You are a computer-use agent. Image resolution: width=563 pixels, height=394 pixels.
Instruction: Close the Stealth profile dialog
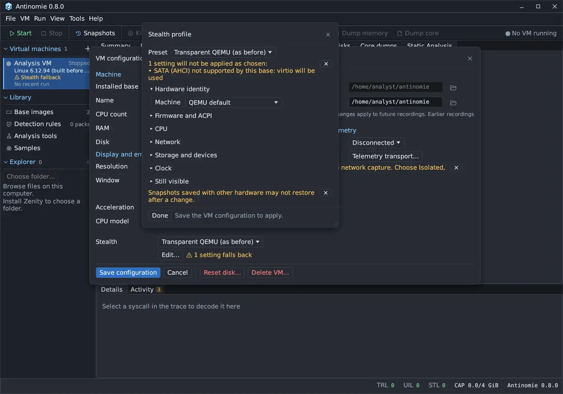[x=328, y=35]
